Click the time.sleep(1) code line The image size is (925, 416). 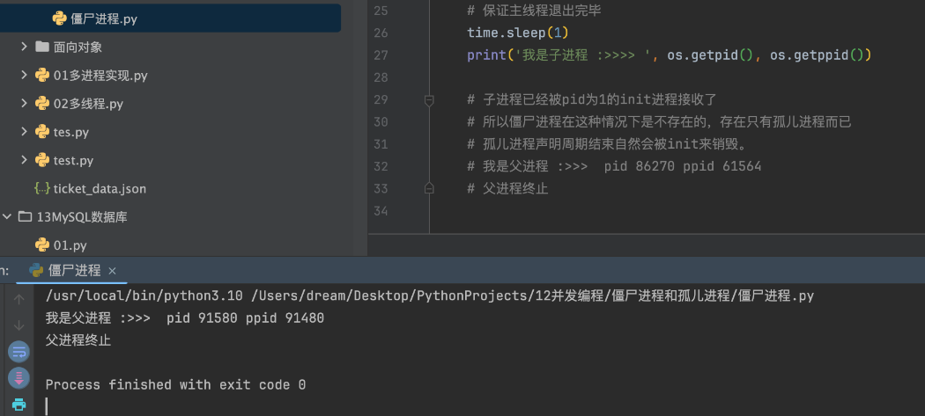pos(517,33)
